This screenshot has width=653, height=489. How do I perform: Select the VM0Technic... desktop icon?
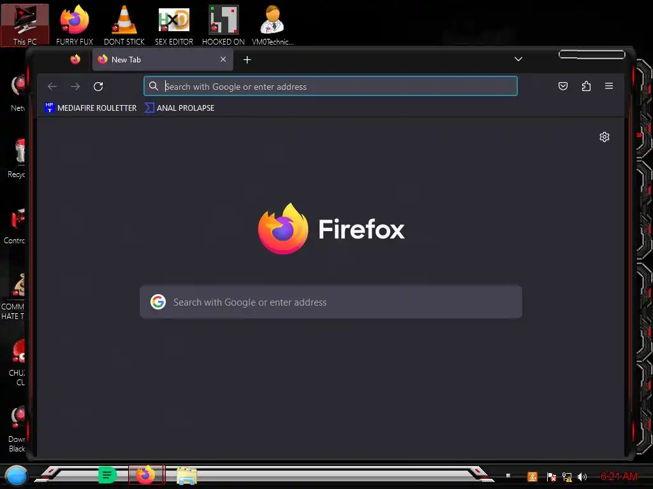272,25
